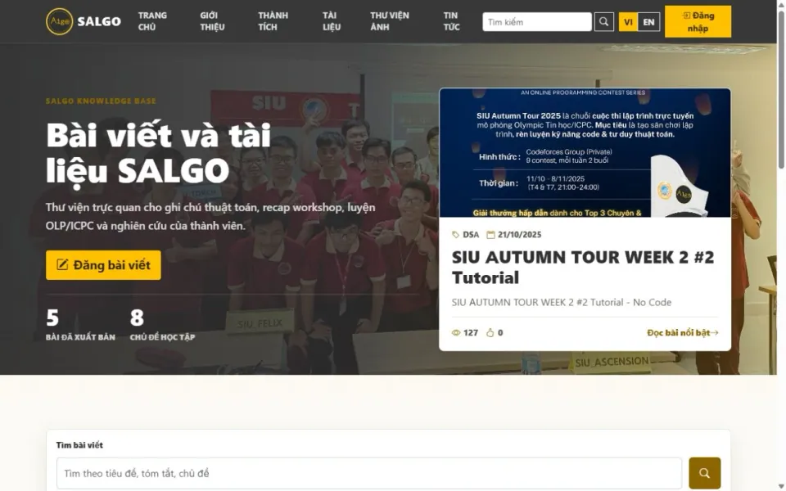
Task: Click the header magnifier search icon
Action: pos(604,22)
